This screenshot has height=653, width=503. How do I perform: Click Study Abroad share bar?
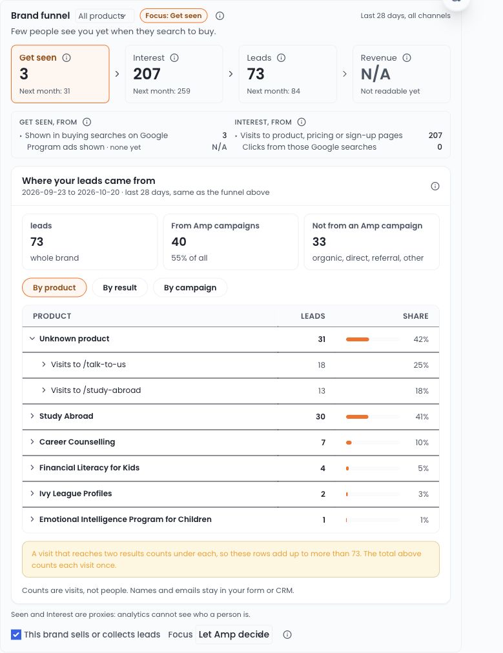(x=372, y=417)
